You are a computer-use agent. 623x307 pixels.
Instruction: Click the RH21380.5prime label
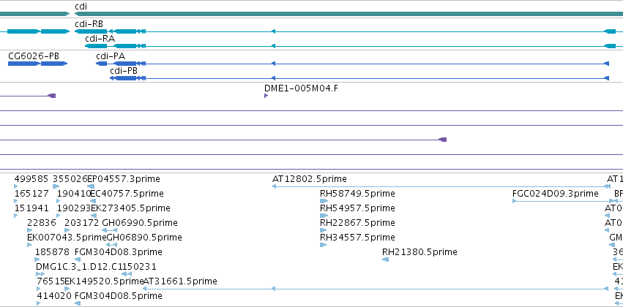click(419, 252)
